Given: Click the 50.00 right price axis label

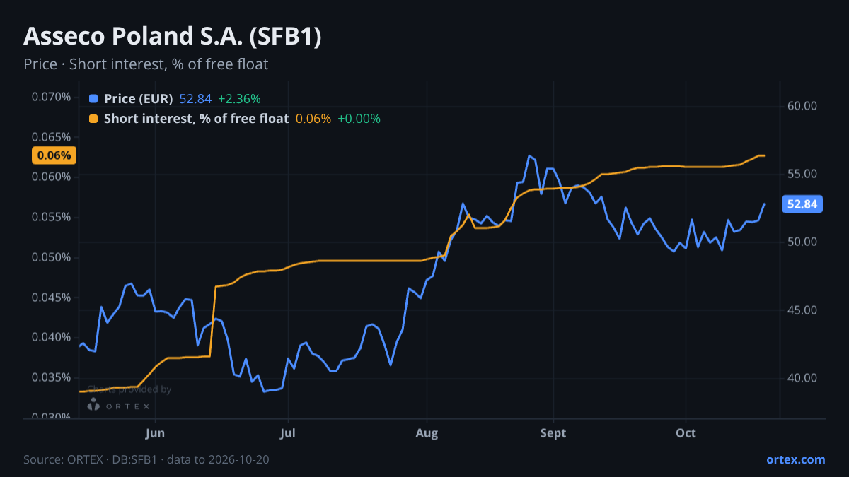Looking at the screenshot, I should (802, 242).
